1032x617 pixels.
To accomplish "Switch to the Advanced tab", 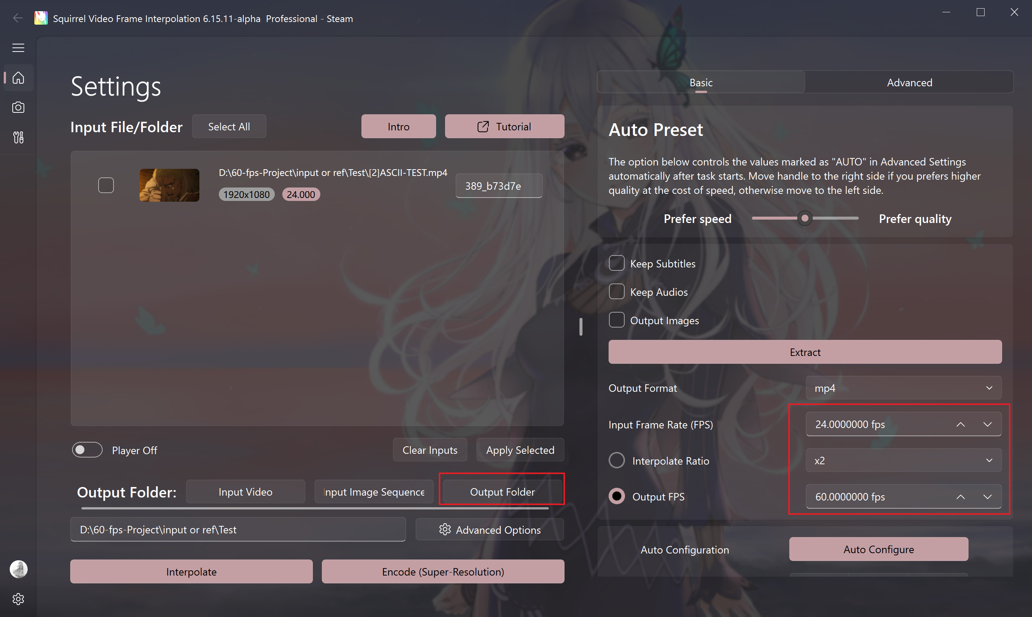I will click(910, 82).
